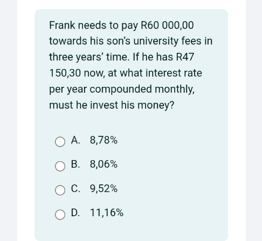Click the letter label 'A.'
This screenshot has width=262, height=241.
pyautogui.click(x=75, y=140)
